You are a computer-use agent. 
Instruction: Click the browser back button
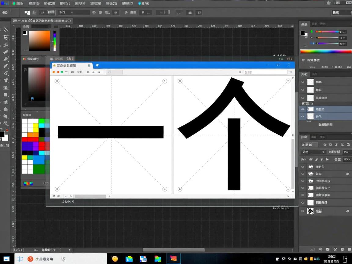[x=72, y=72]
